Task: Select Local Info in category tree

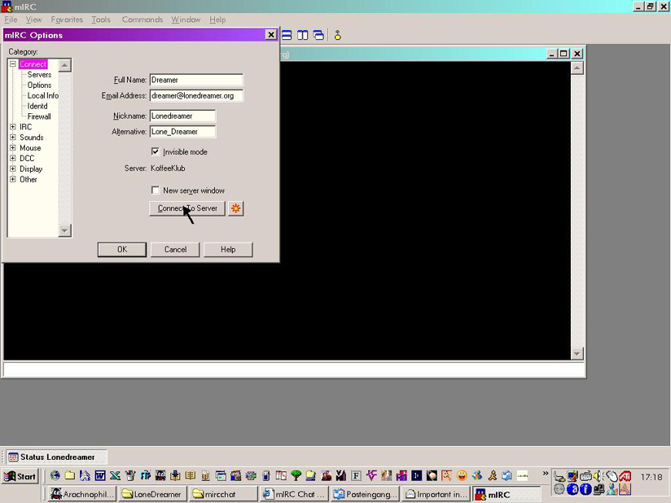Action: pos(43,95)
